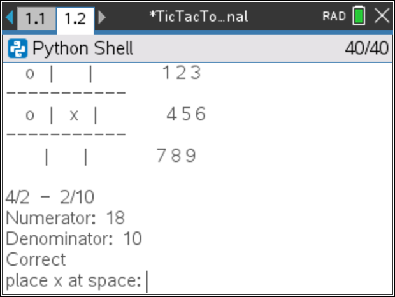Close the document with the X
This screenshot has height=297, width=395.
382,17
